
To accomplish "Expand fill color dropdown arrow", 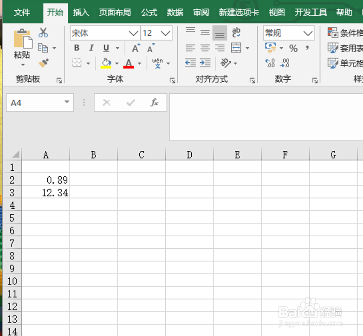I will pos(117,63).
